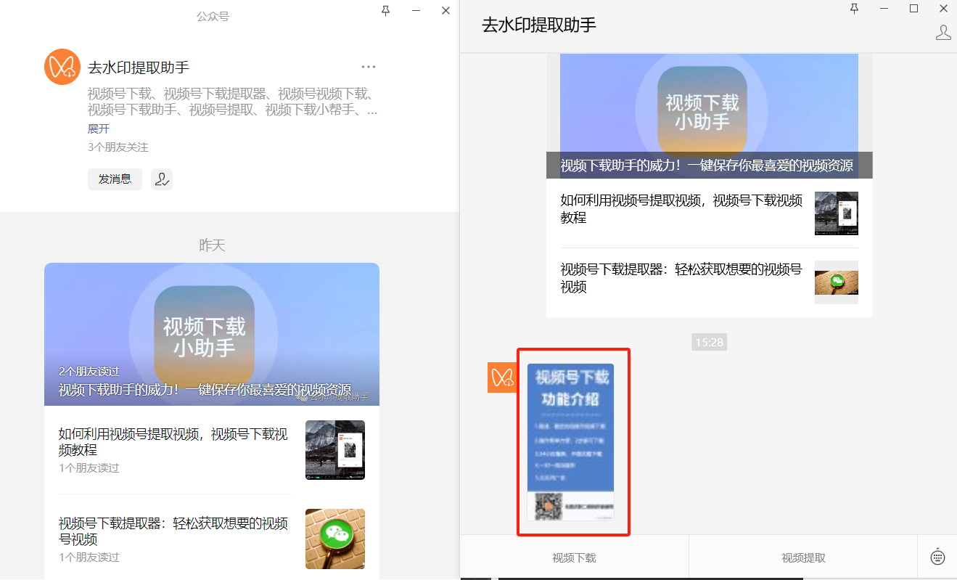Open 视频号下载提取器 article in profile feed
This screenshot has width=957, height=580.
173,531
